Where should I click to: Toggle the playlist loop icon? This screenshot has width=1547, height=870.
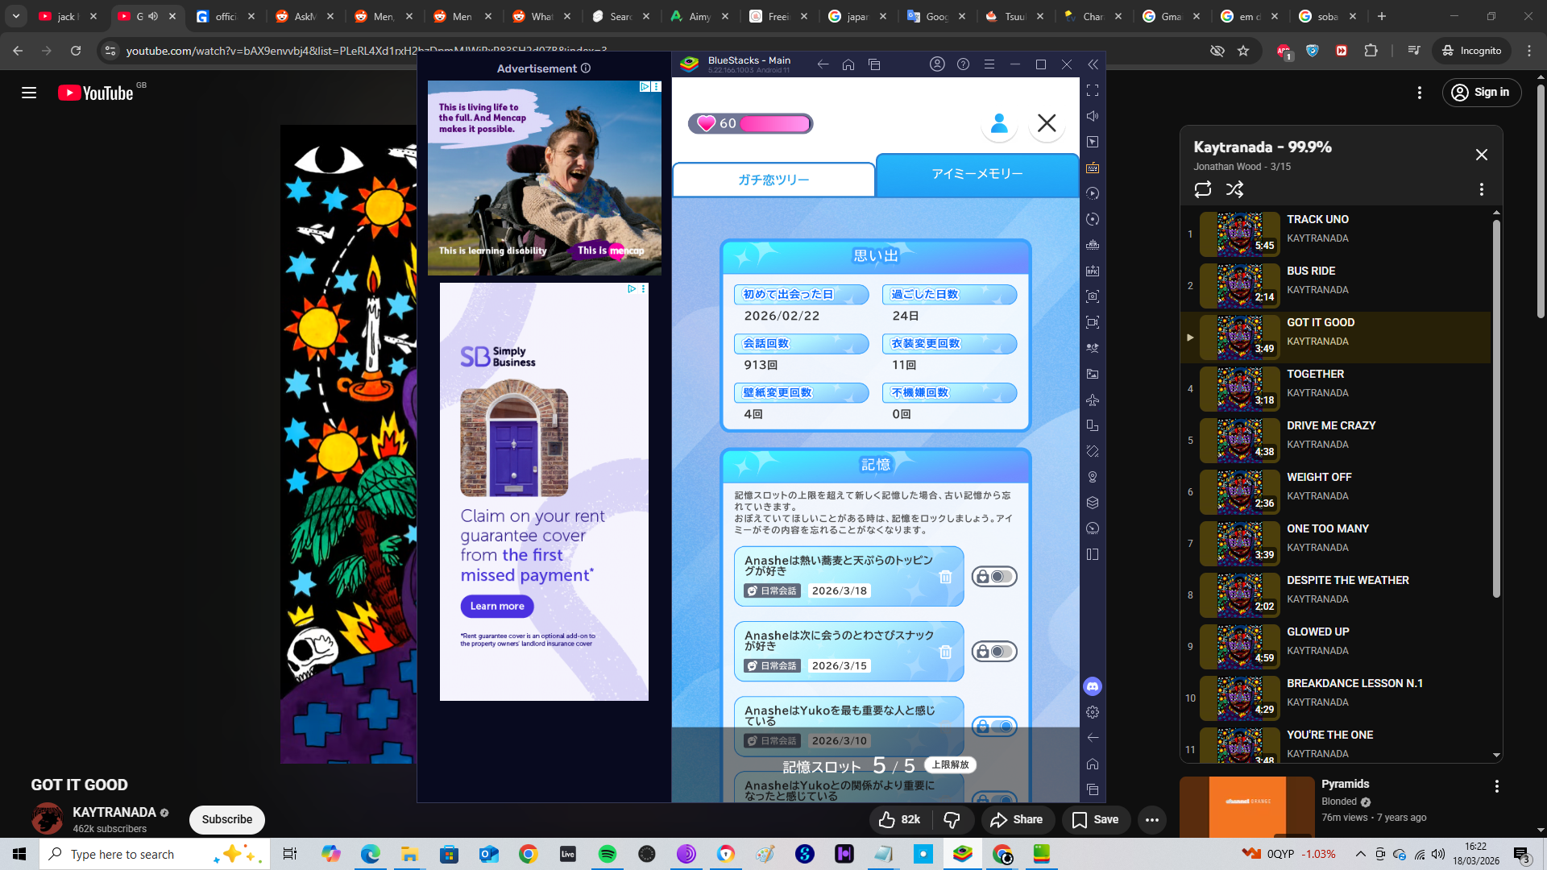[1203, 189]
